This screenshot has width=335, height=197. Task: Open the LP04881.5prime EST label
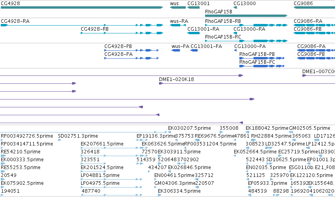tap(100, 175)
